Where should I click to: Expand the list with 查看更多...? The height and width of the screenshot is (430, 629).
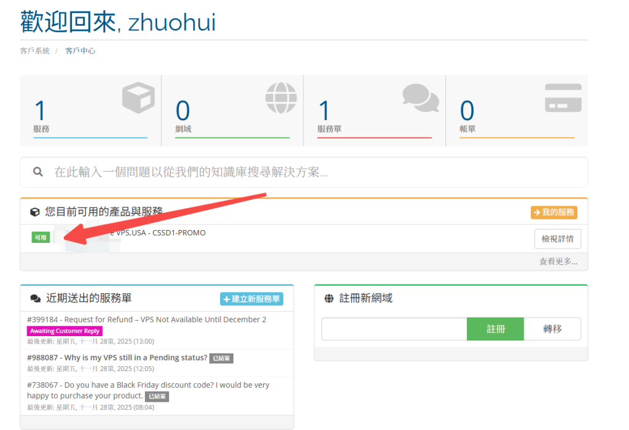pyautogui.click(x=558, y=262)
